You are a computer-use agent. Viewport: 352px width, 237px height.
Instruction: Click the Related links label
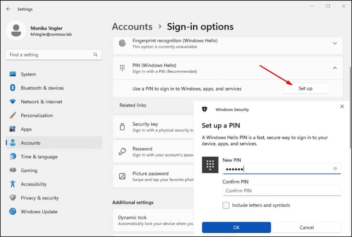tap(133, 105)
